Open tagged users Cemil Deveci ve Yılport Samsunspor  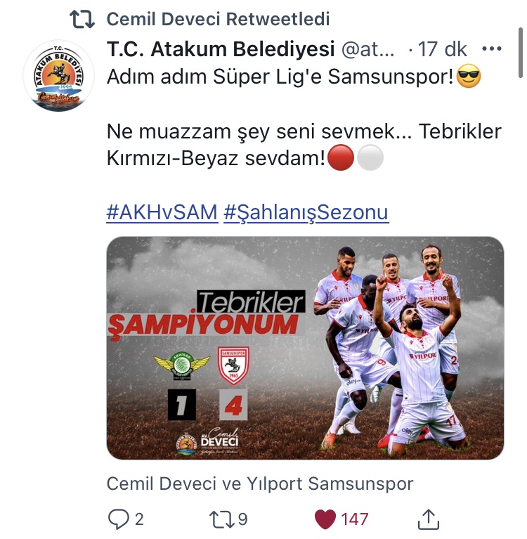pyautogui.click(x=260, y=483)
